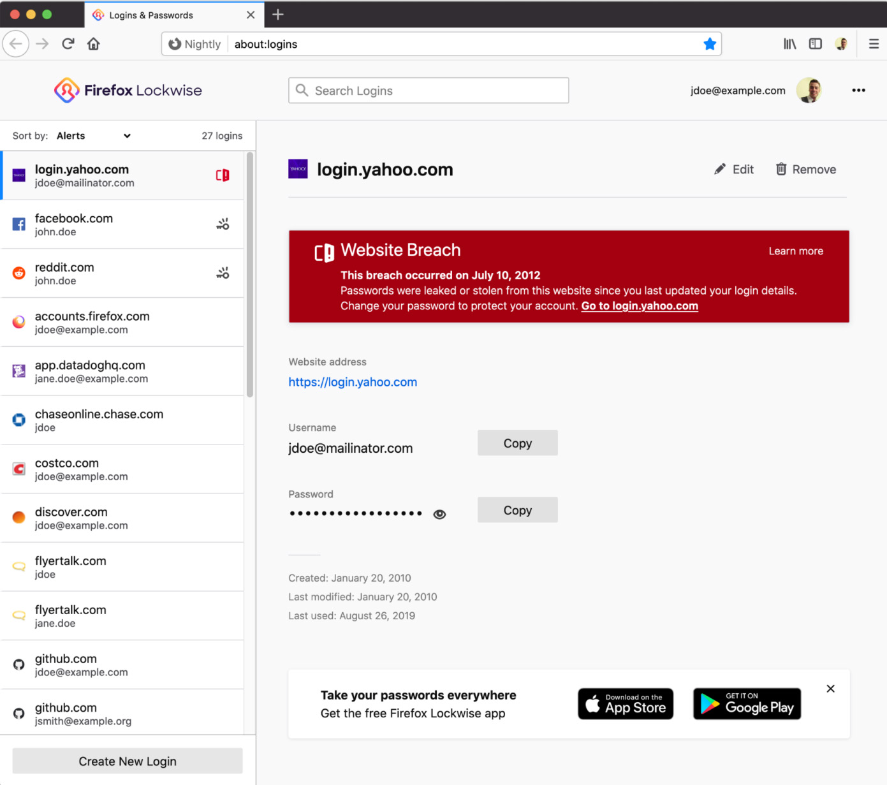Close the Logins & Passwords tab
887x785 pixels.
pyautogui.click(x=251, y=15)
